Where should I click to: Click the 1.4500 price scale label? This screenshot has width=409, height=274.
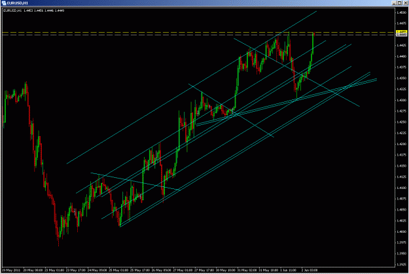(401, 12)
